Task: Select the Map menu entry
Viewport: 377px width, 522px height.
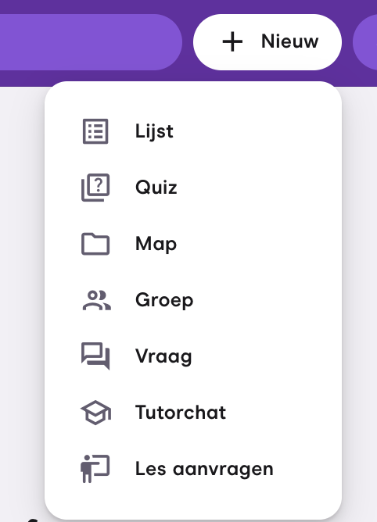Action: [193, 244]
